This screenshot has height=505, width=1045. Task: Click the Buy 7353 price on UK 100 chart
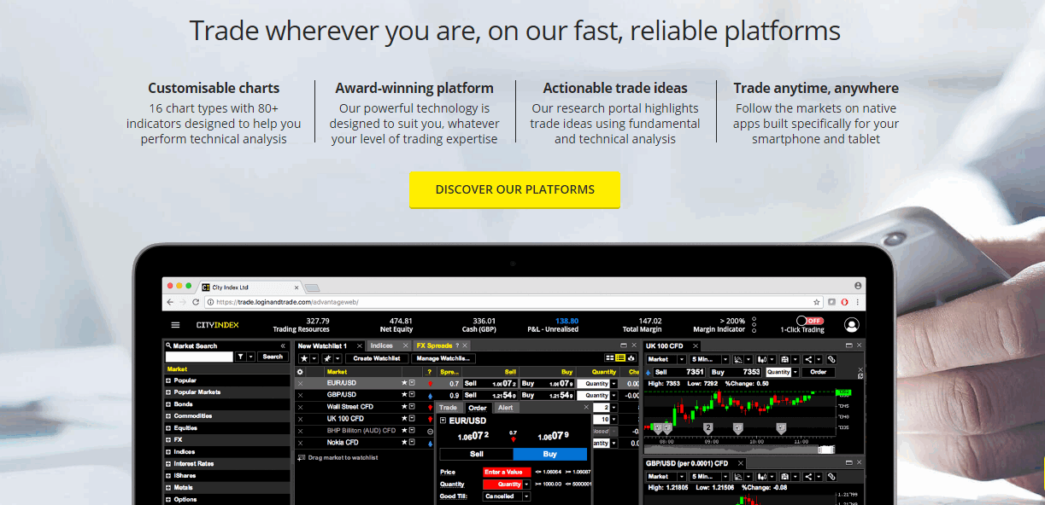pos(735,372)
